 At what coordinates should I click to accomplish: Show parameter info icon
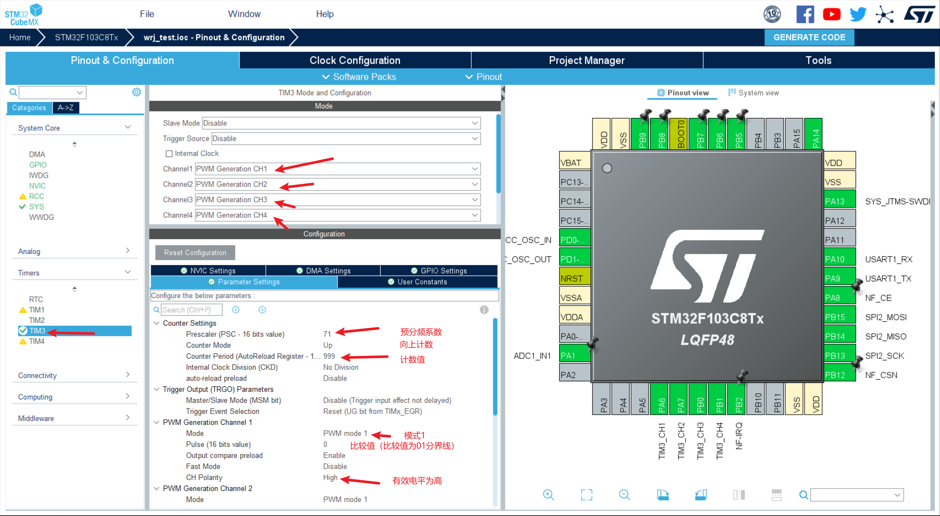coord(484,310)
